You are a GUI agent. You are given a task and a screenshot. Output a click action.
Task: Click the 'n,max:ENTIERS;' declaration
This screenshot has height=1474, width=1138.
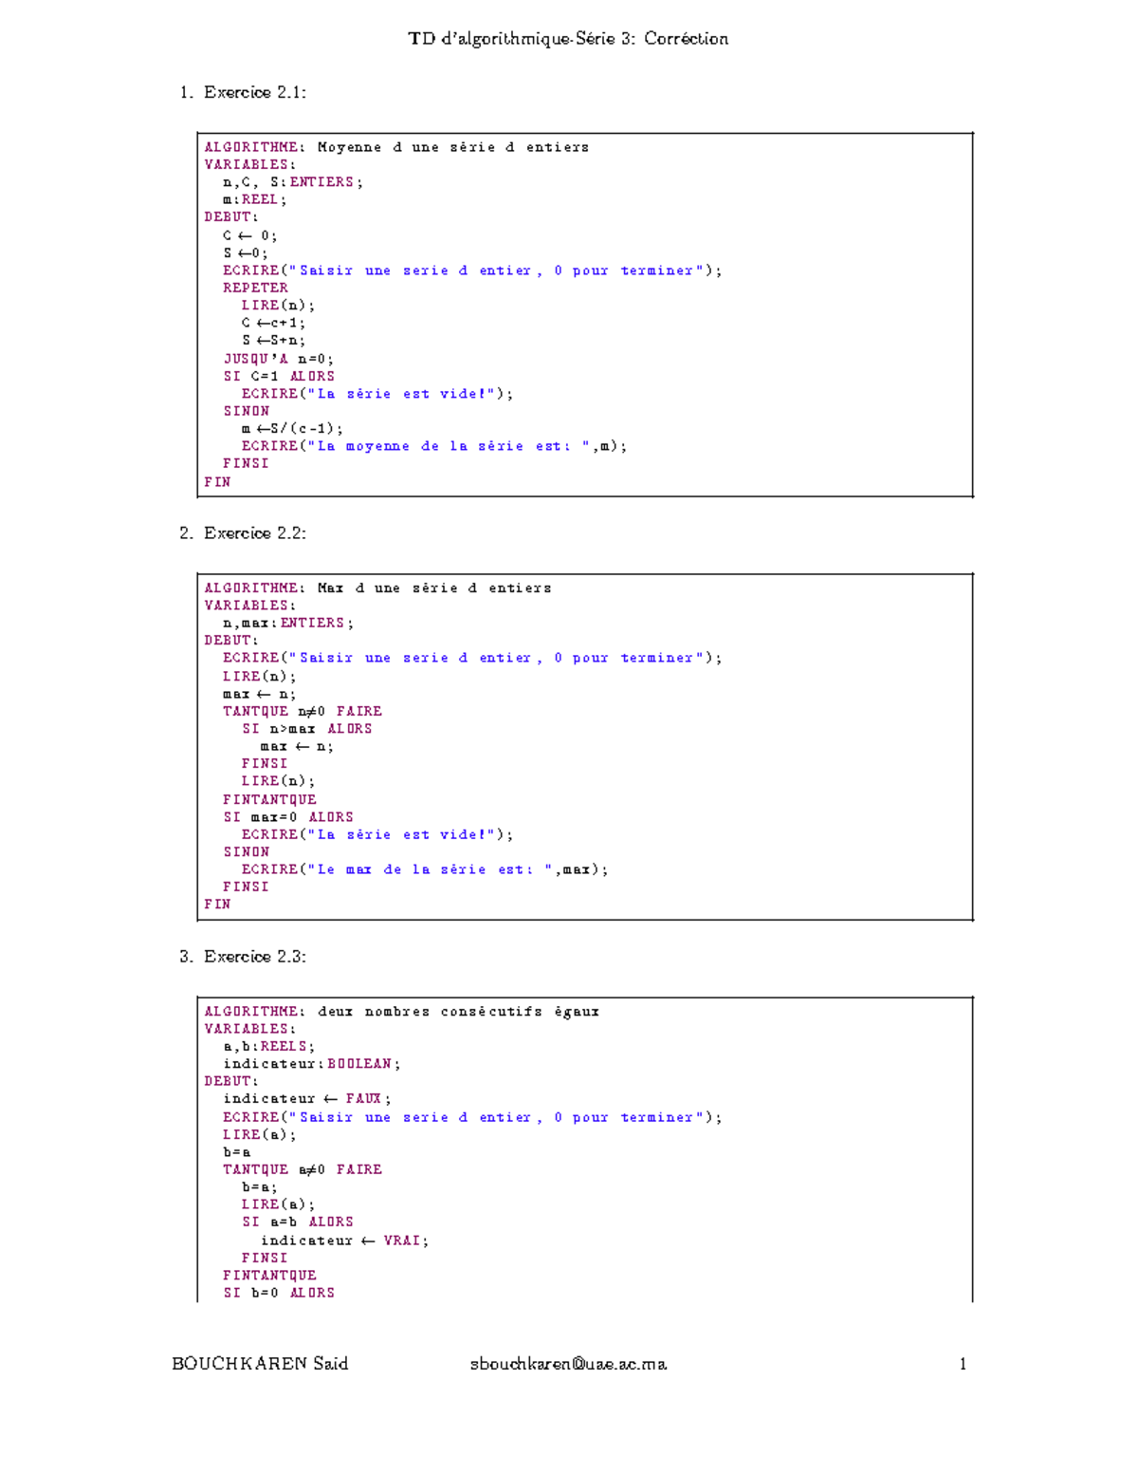pos(288,623)
